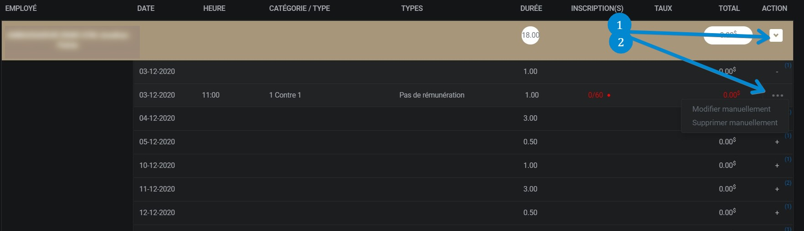
Task: Click the CATÉGORIE / TYPE column header
Action: 299,8
